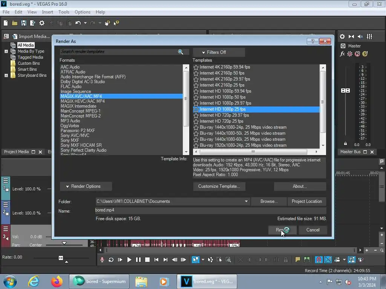
Task: Open the edit tool dropdown arrow
Action: coord(203,260)
